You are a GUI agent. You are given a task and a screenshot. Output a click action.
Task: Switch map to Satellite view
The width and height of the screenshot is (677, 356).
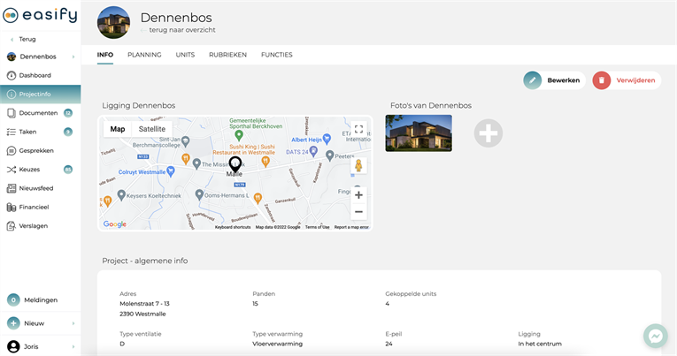click(x=152, y=129)
